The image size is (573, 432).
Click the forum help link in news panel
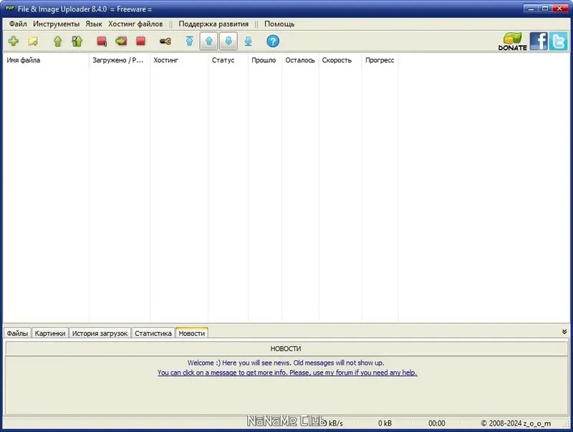(x=286, y=373)
